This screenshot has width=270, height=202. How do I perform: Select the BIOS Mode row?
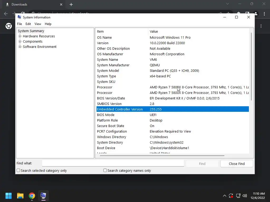(172, 115)
